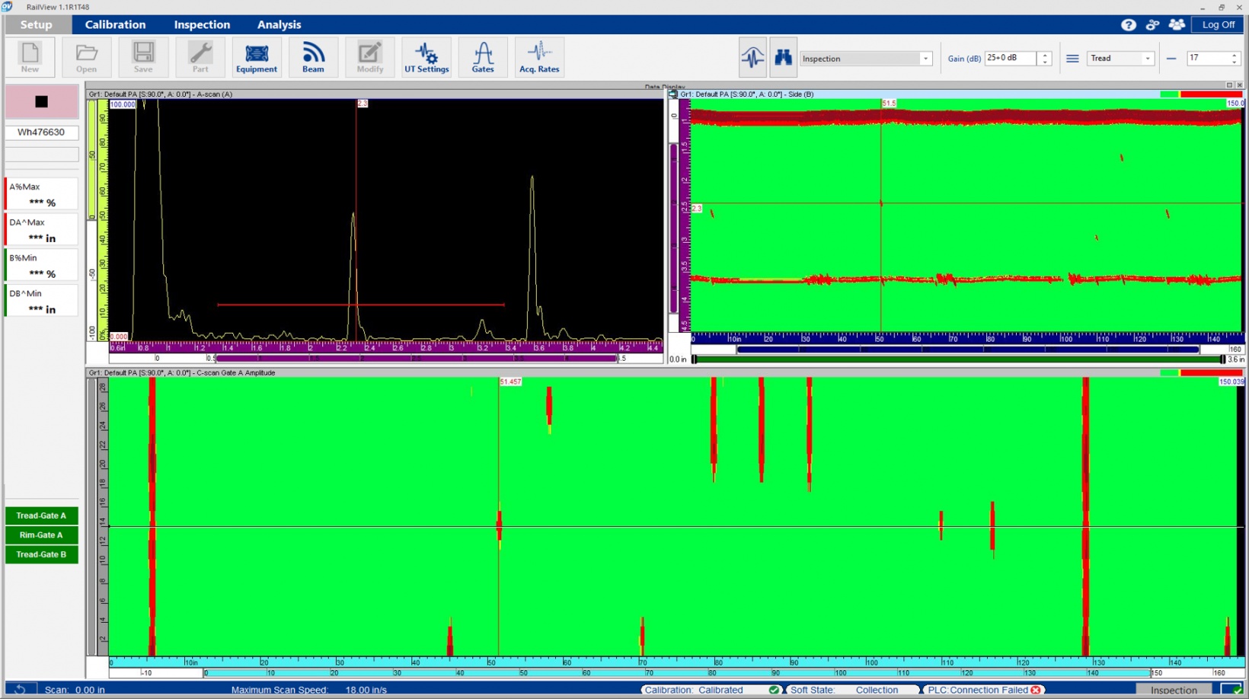
Task: Toggle the Tread-Gate A button
Action: click(x=41, y=515)
